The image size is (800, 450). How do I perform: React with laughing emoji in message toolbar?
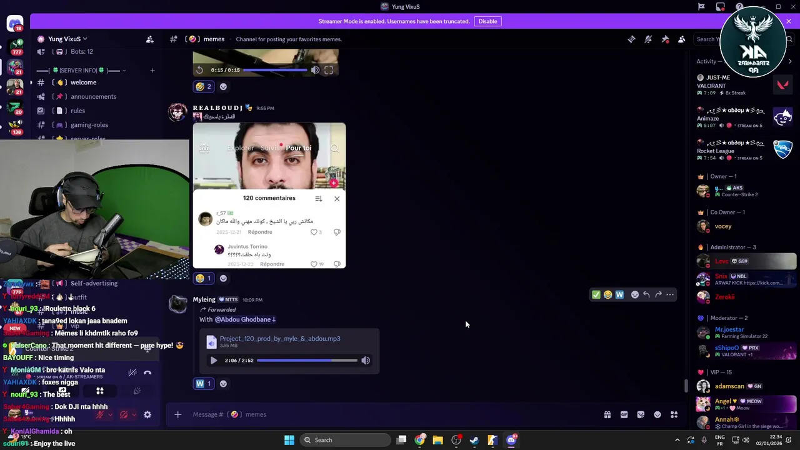(x=607, y=294)
